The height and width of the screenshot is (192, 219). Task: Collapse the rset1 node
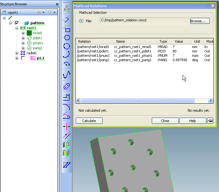17,28
